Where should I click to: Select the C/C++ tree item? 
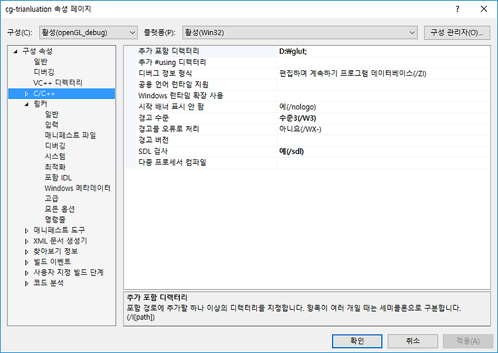(x=44, y=94)
